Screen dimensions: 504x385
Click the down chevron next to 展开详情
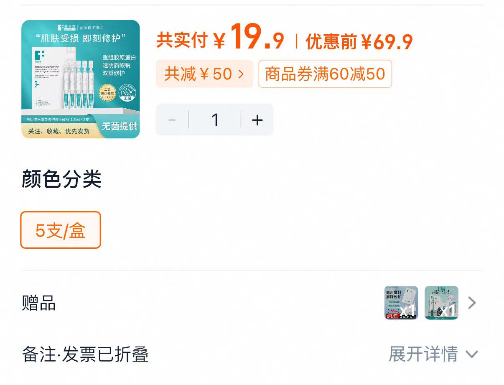coord(472,354)
